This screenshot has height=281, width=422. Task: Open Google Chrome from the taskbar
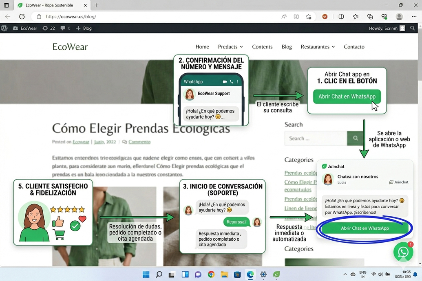click(211, 274)
